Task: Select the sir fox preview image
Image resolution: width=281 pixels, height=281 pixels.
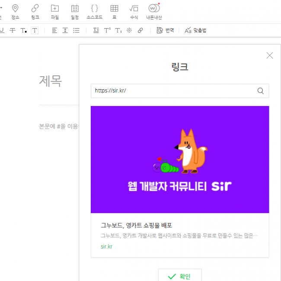Action: coord(180,159)
